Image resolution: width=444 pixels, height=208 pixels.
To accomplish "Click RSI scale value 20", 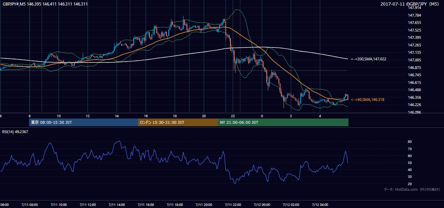I will click(x=410, y=184).
